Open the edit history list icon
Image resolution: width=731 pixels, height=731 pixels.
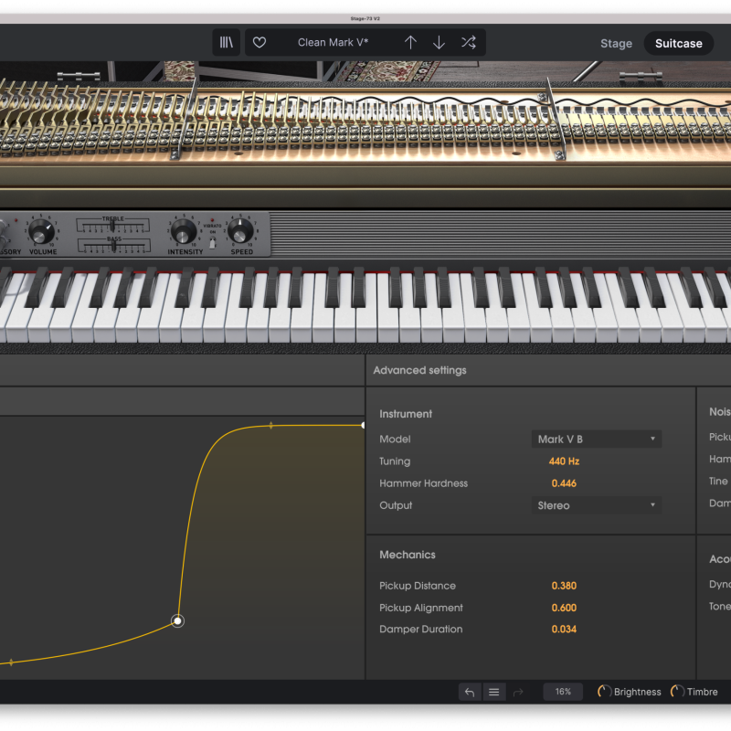493,692
